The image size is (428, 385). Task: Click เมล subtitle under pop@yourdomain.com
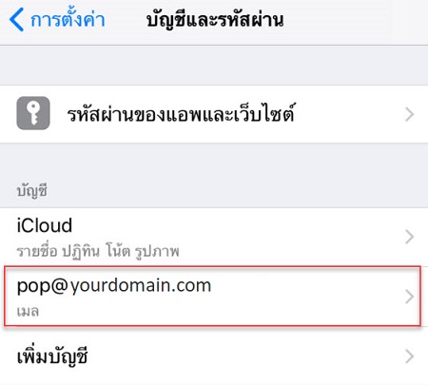point(28,312)
